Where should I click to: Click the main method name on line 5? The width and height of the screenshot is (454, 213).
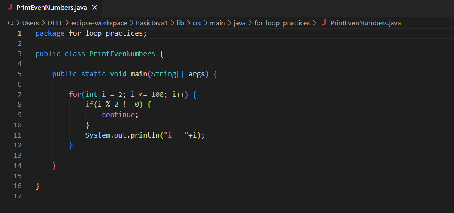(139, 74)
